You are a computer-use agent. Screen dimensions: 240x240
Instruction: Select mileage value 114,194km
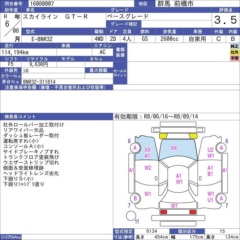coord(15,52)
